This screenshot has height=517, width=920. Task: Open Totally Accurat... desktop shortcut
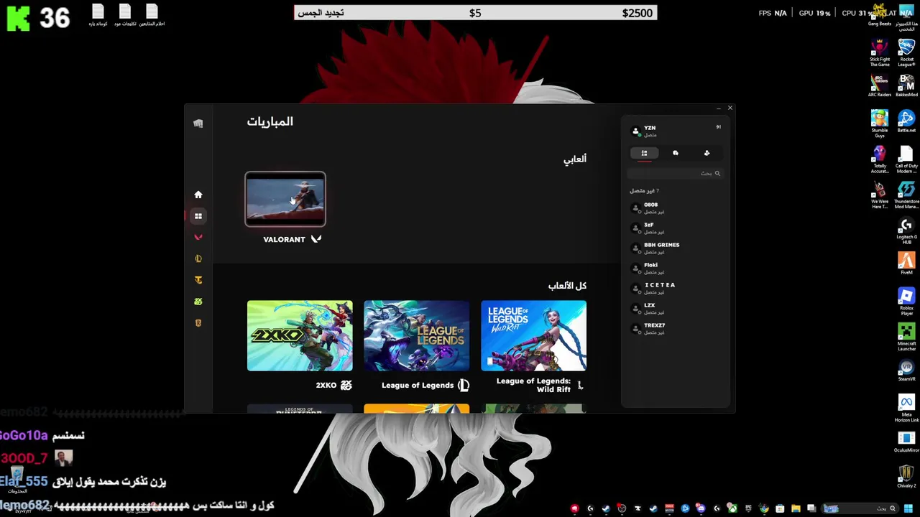tap(880, 159)
